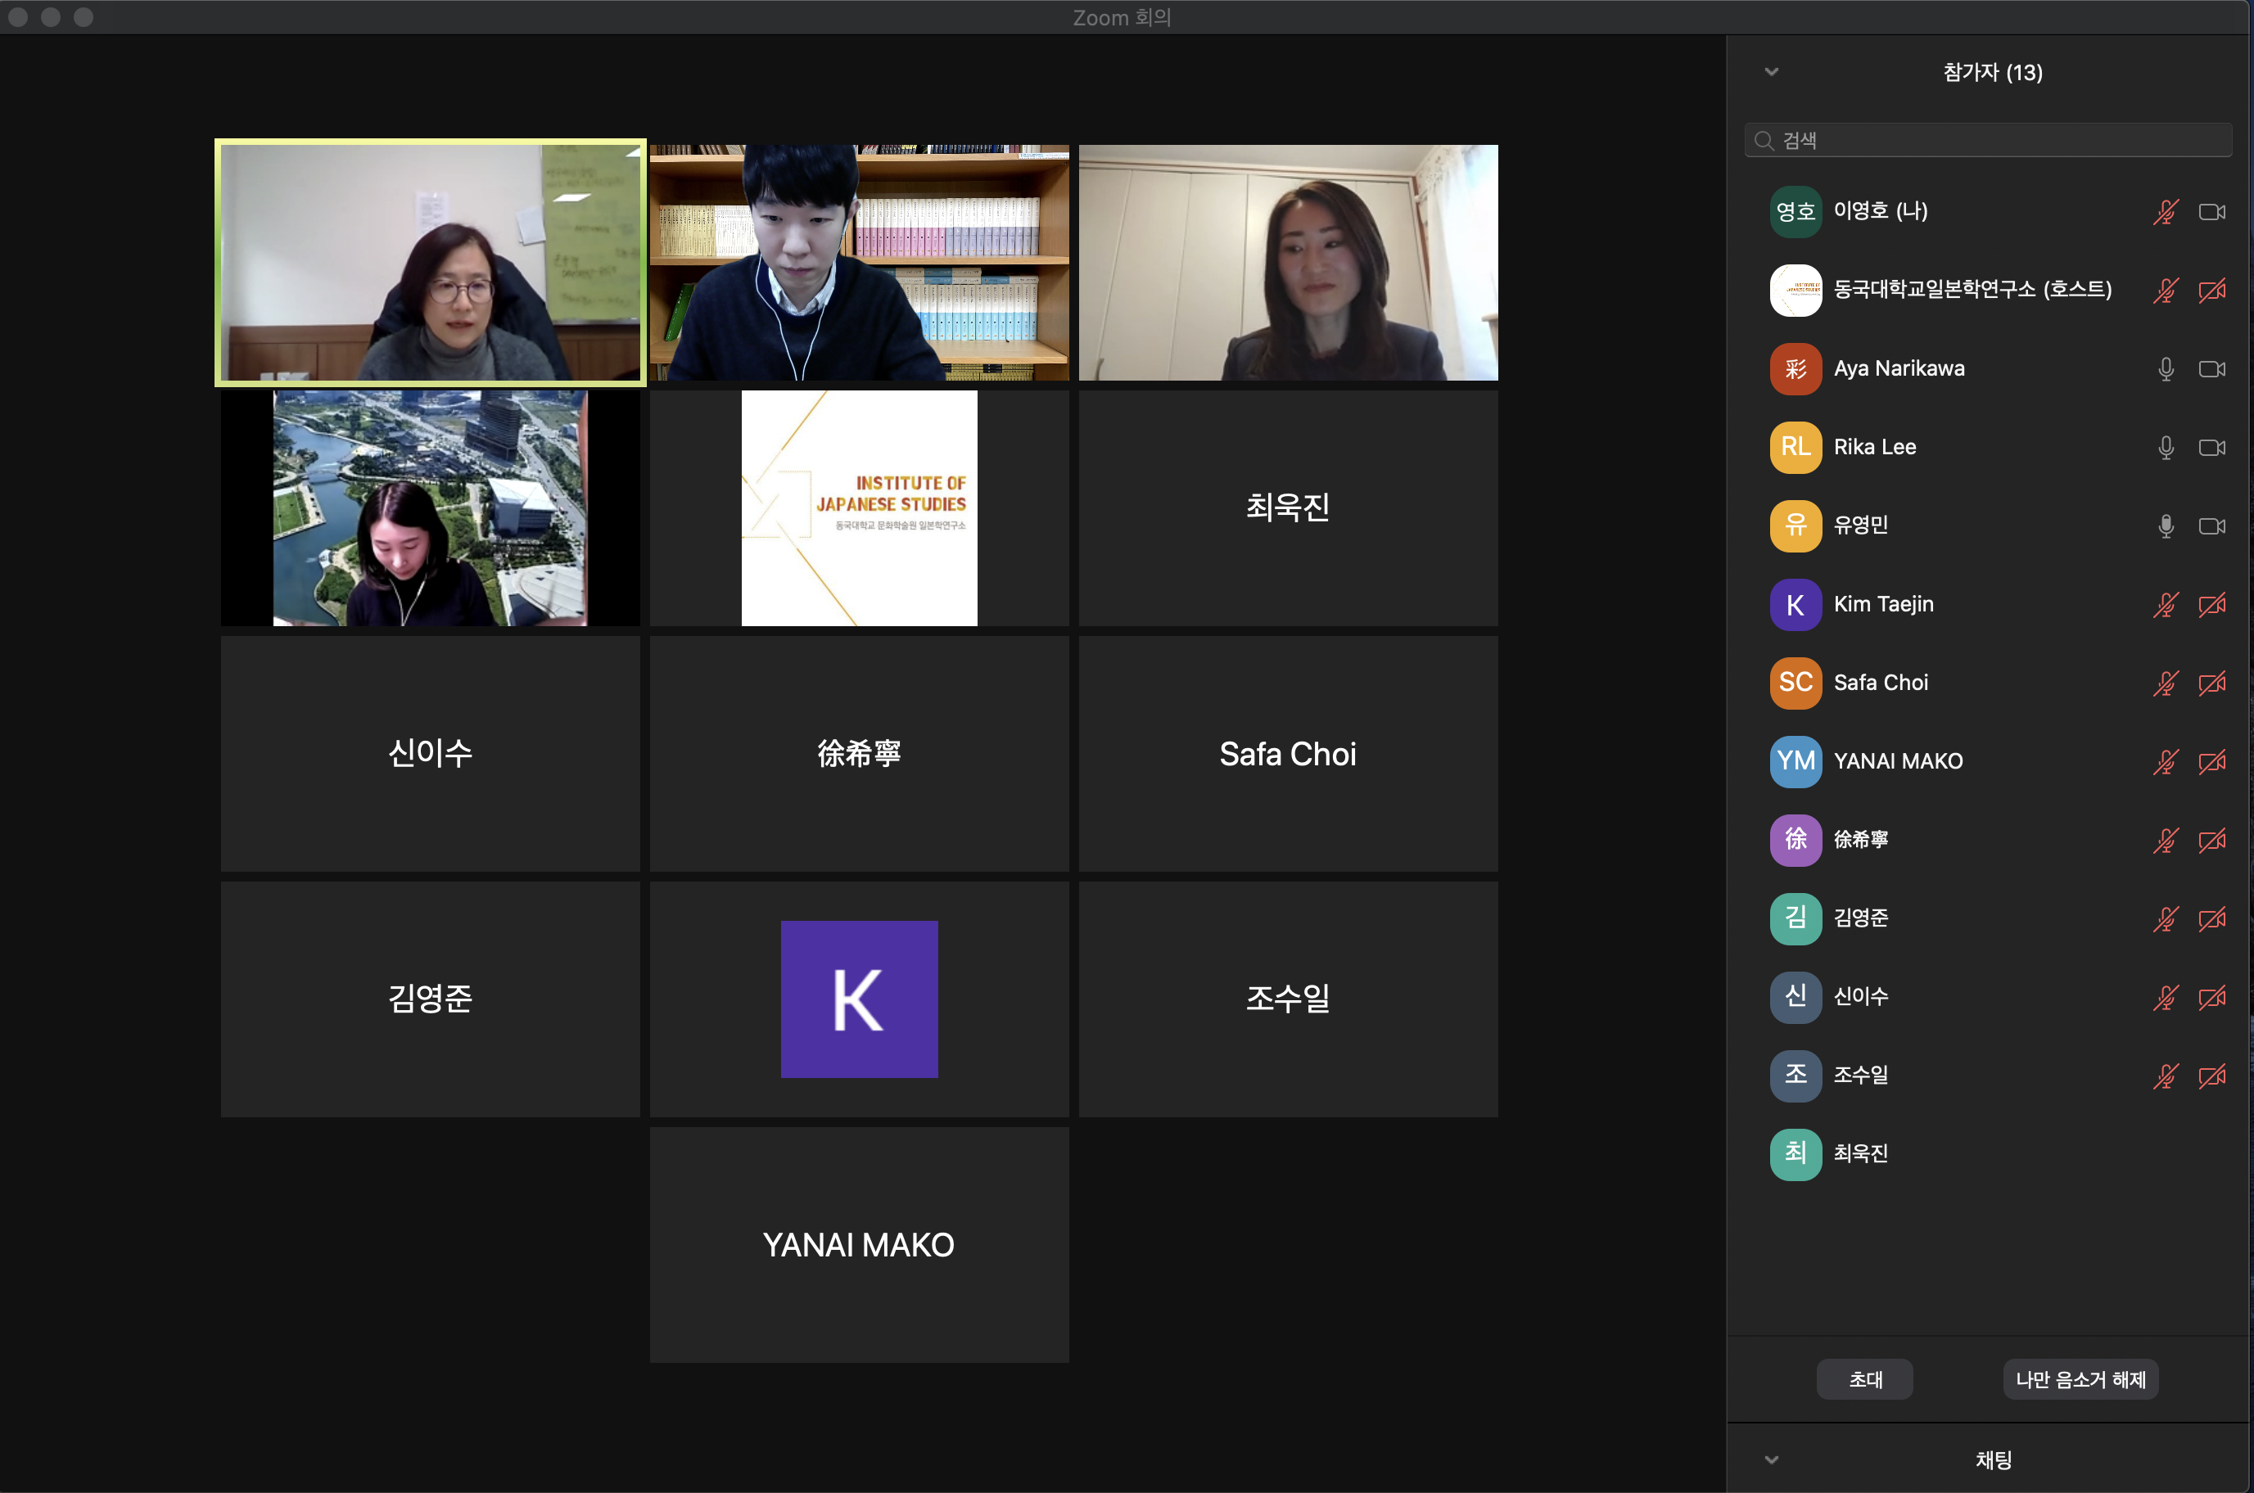Viewport: 2254px width, 1493px height.
Task: Click camera-off icon for Kim Taejin
Action: click(x=2211, y=605)
